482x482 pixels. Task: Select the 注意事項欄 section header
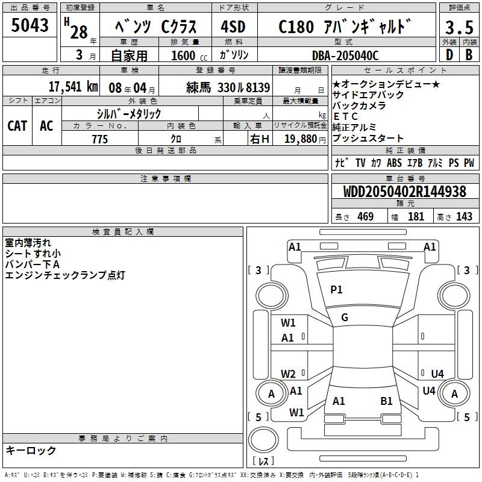point(165,178)
